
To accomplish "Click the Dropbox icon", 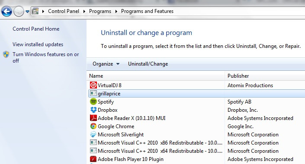I will coord(93,110).
